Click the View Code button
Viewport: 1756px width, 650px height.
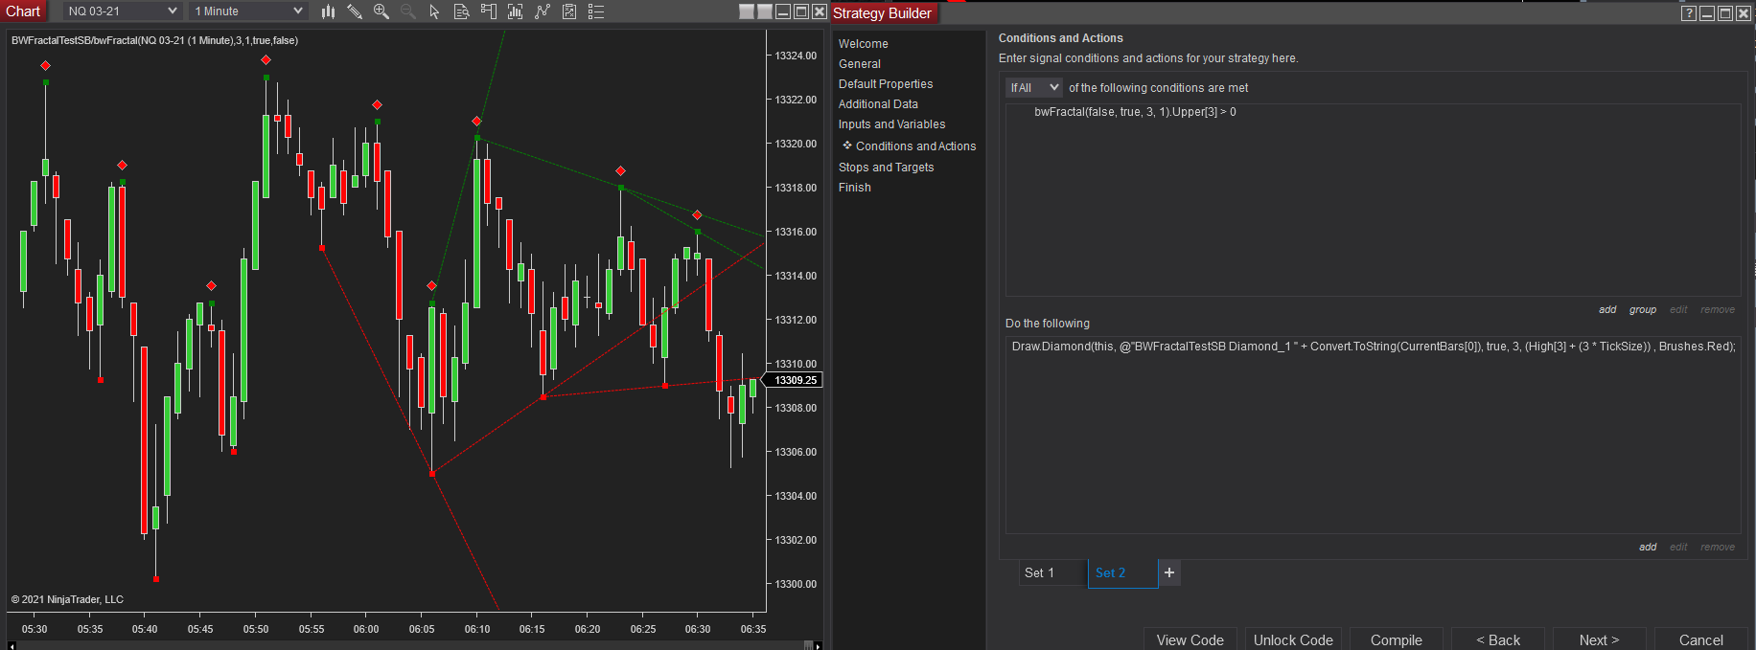[1190, 639]
